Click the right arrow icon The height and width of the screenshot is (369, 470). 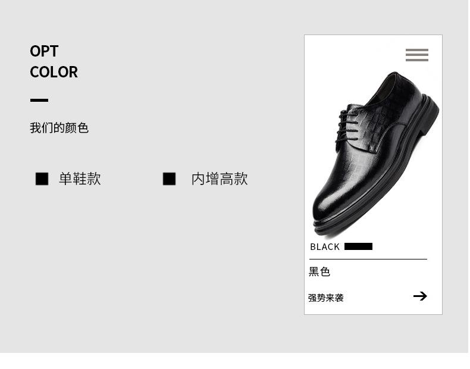click(x=420, y=296)
